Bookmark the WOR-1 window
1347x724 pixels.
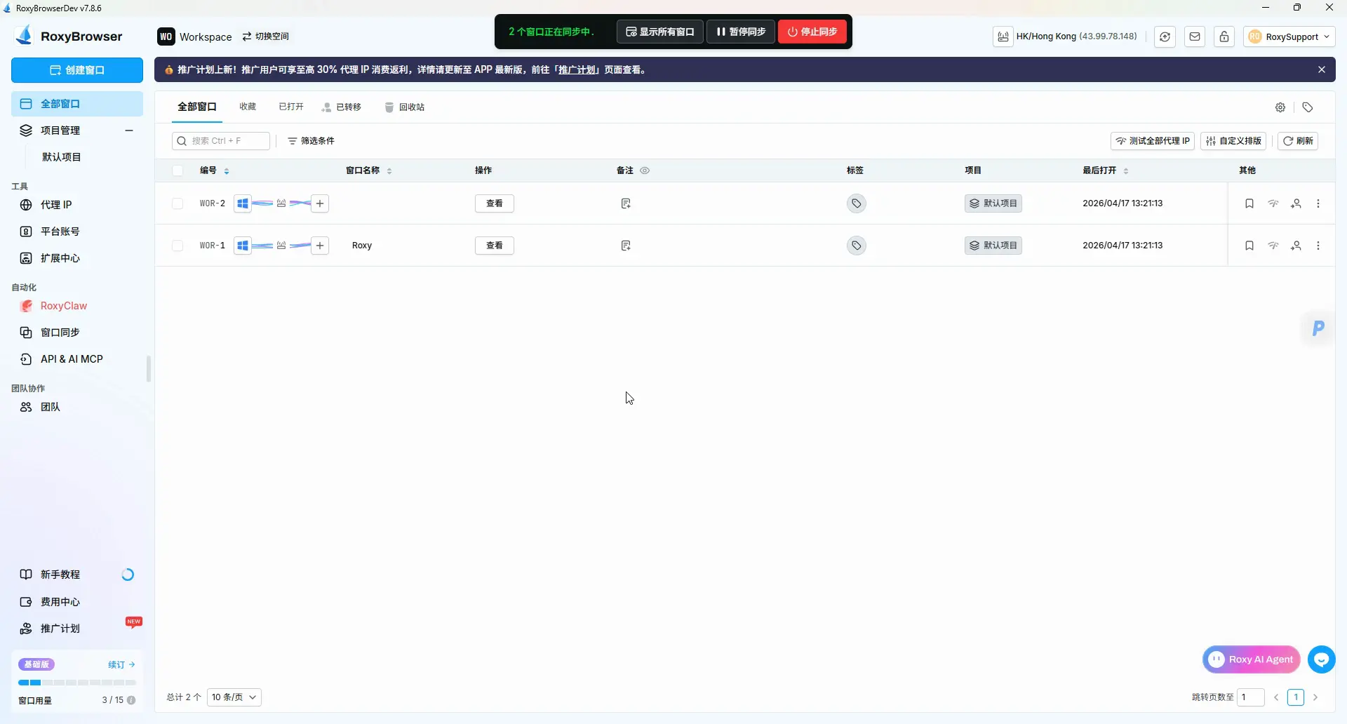tap(1249, 246)
